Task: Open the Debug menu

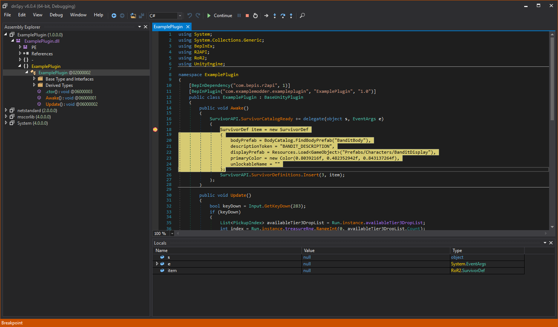Action: point(56,15)
